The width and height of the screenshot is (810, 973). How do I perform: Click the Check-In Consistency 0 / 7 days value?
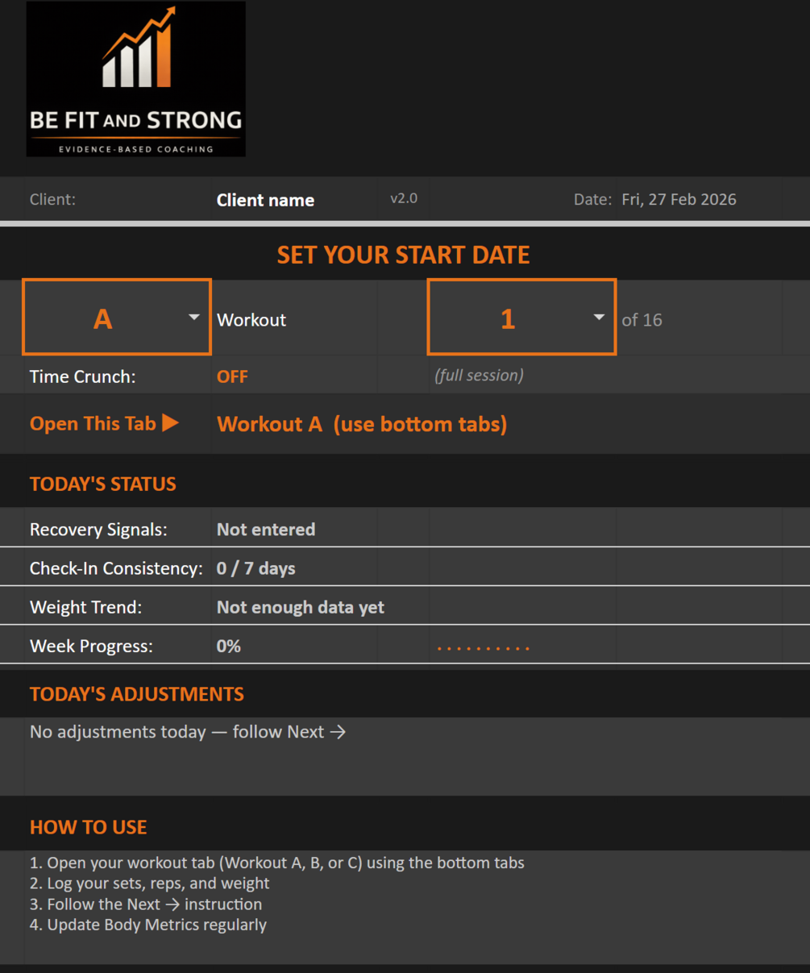[255, 568]
